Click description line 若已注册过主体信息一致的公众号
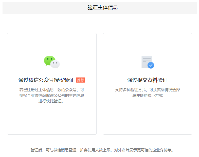 coord(52,90)
